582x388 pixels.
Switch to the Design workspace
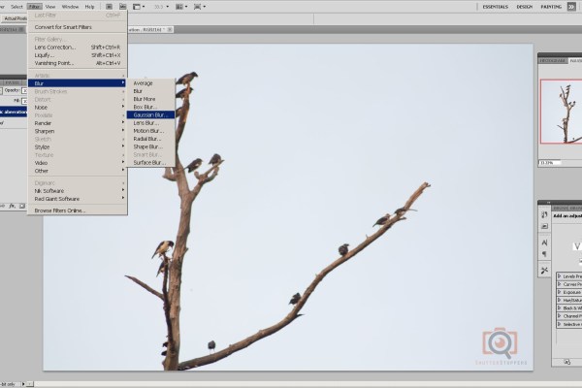click(x=525, y=7)
